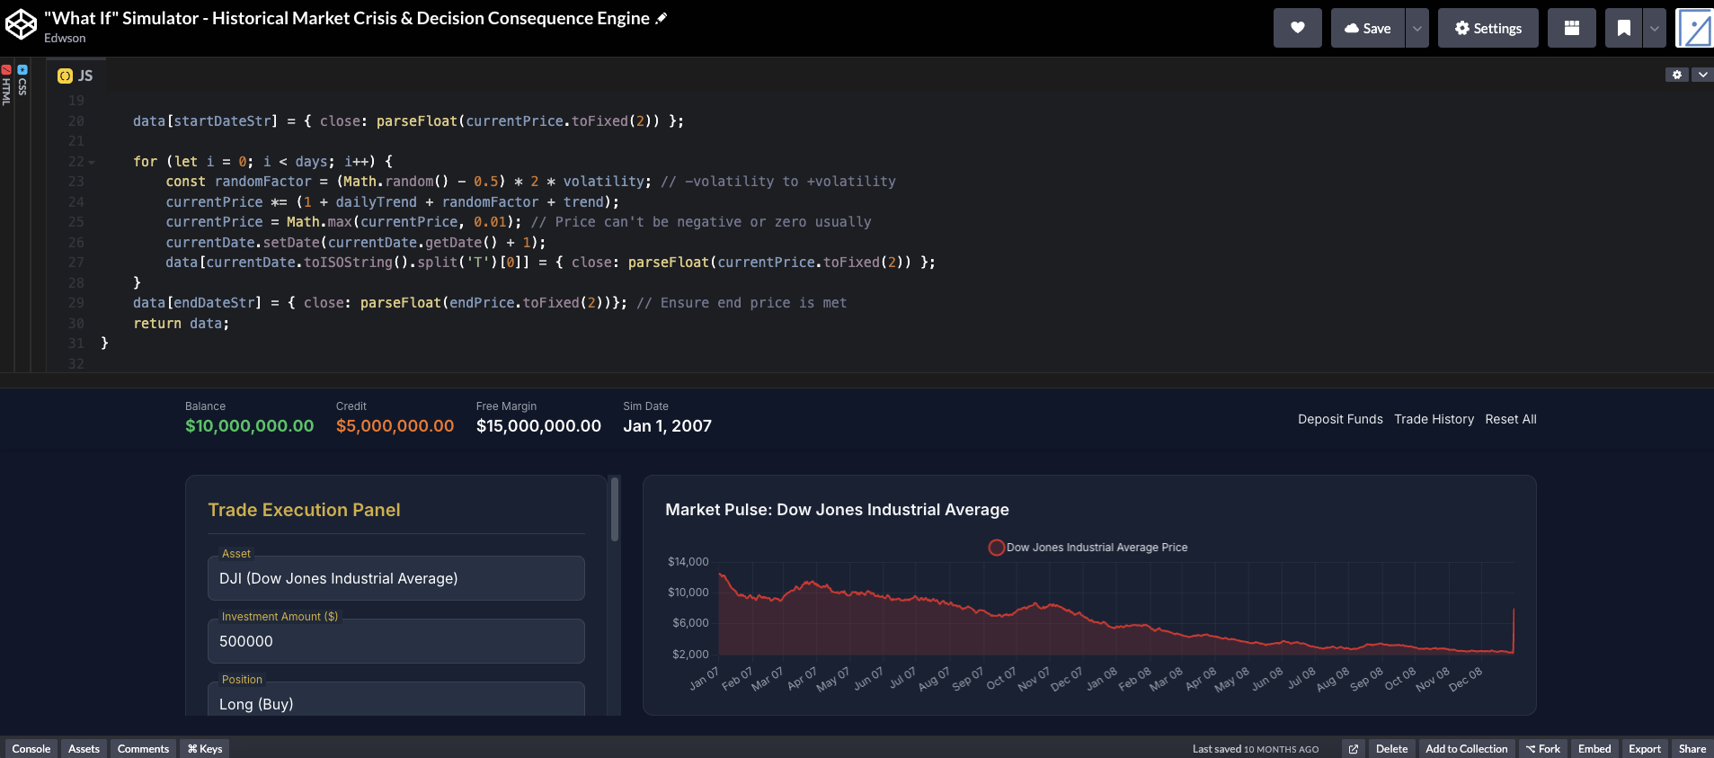Screen dimensions: 1714x758
Task: Open Trade History
Action: (x=1434, y=419)
